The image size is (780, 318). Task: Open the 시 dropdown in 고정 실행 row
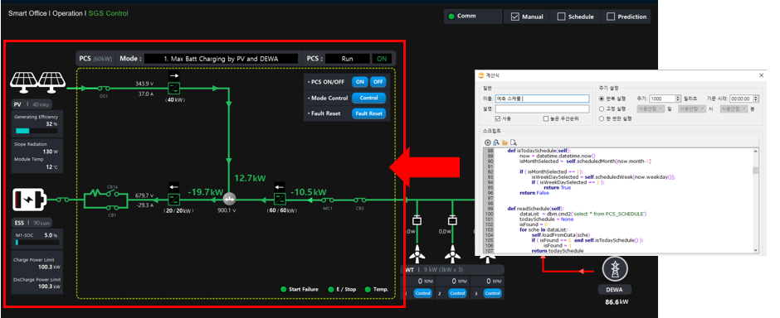click(692, 108)
